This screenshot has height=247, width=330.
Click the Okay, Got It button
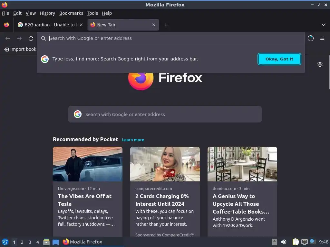pyautogui.click(x=279, y=59)
